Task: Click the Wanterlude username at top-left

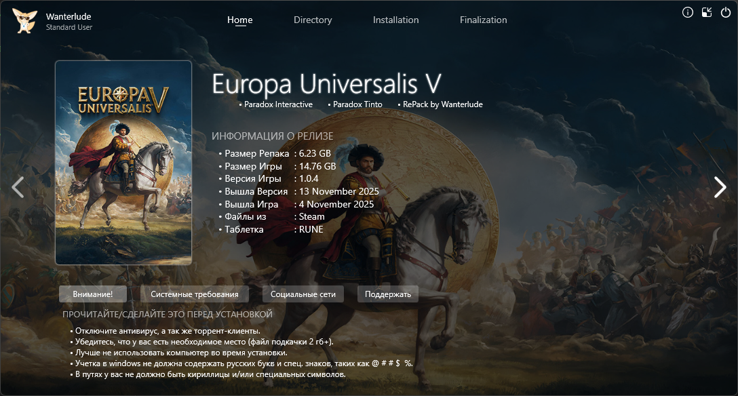Action: coord(69,16)
